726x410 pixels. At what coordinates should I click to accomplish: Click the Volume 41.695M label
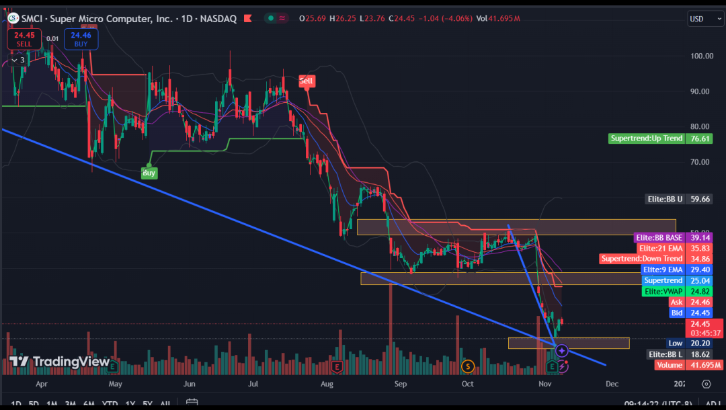click(x=688, y=365)
